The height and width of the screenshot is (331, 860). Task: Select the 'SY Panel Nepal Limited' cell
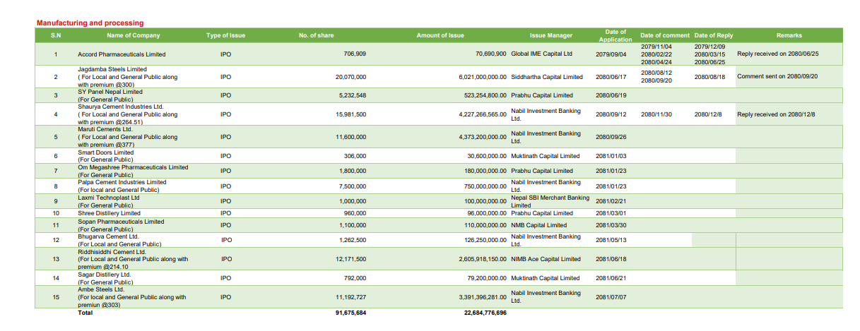tap(110, 92)
